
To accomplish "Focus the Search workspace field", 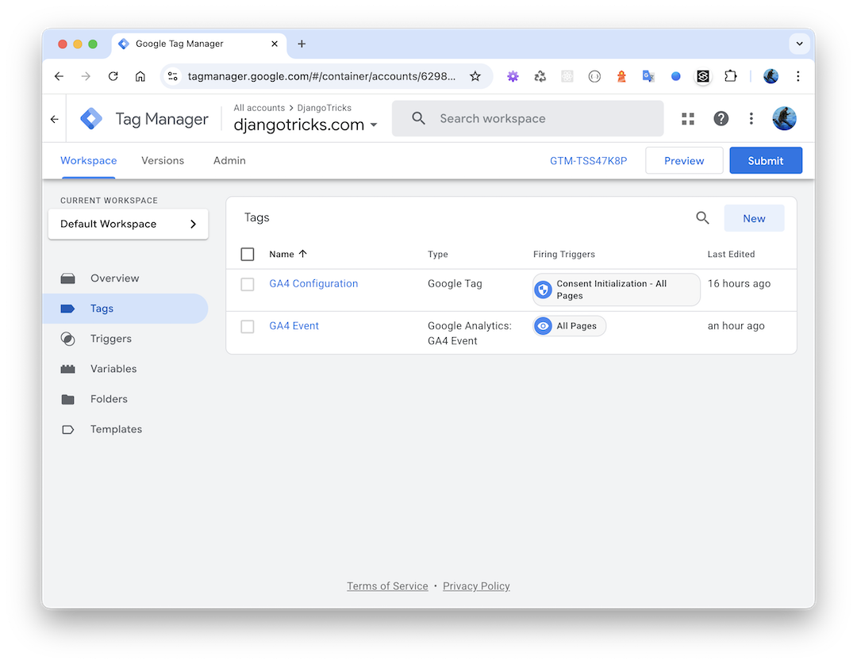I will click(x=528, y=118).
